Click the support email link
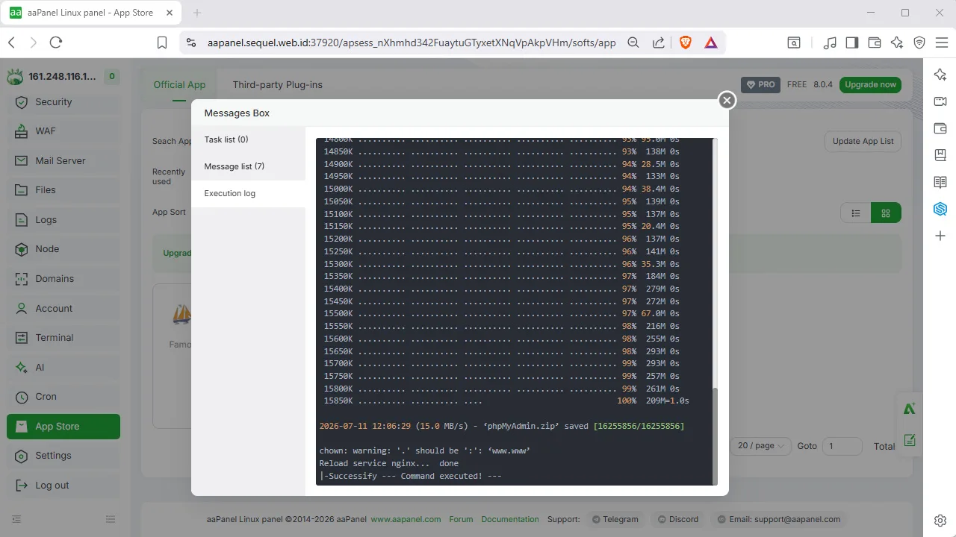This screenshot has width=956, height=537. (x=779, y=519)
